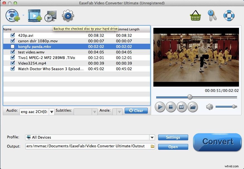Click the Clear button
This screenshot has width=244, height=169.
coord(136,111)
